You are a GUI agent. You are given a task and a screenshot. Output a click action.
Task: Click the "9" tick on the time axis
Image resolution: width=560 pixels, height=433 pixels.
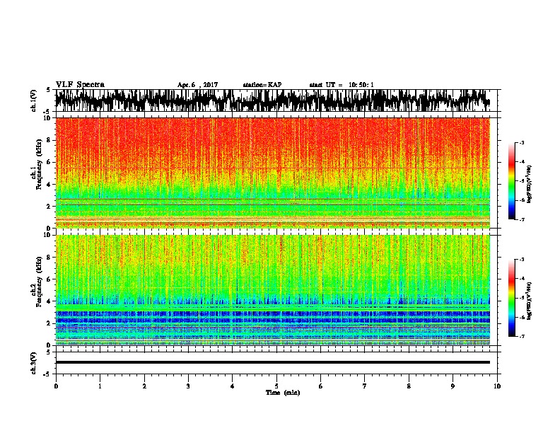453,386
